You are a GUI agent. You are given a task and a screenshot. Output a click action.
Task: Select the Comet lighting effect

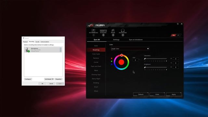(96, 62)
